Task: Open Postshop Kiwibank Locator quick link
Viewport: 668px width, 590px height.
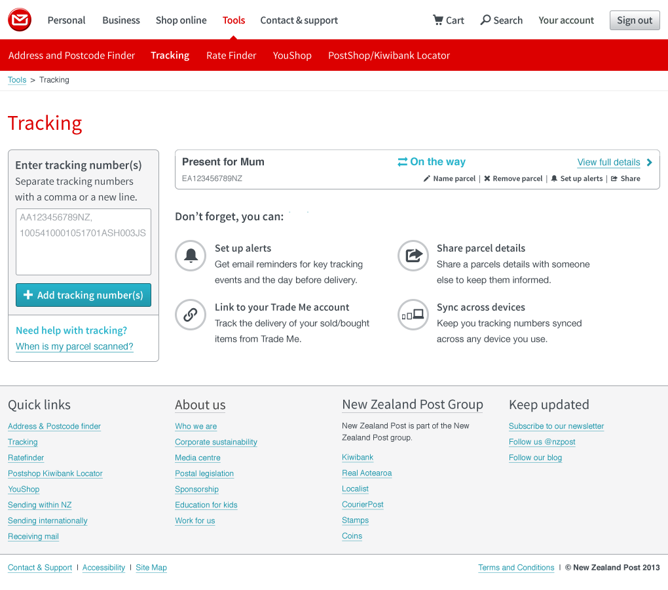Action: [x=56, y=473]
